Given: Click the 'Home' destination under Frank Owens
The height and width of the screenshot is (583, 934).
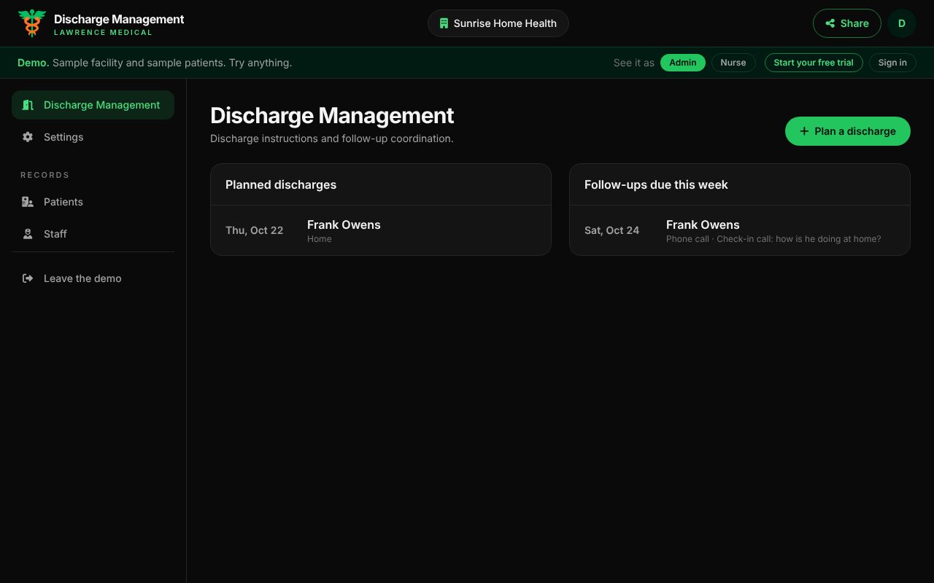Looking at the screenshot, I should (320, 239).
